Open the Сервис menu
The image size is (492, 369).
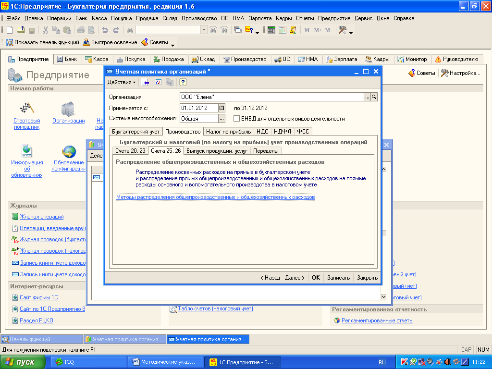(363, 18)
